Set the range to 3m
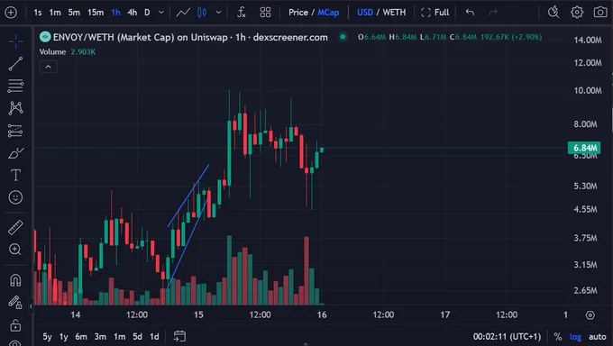Screen dimensions: 613x346 tap(100, 337)
